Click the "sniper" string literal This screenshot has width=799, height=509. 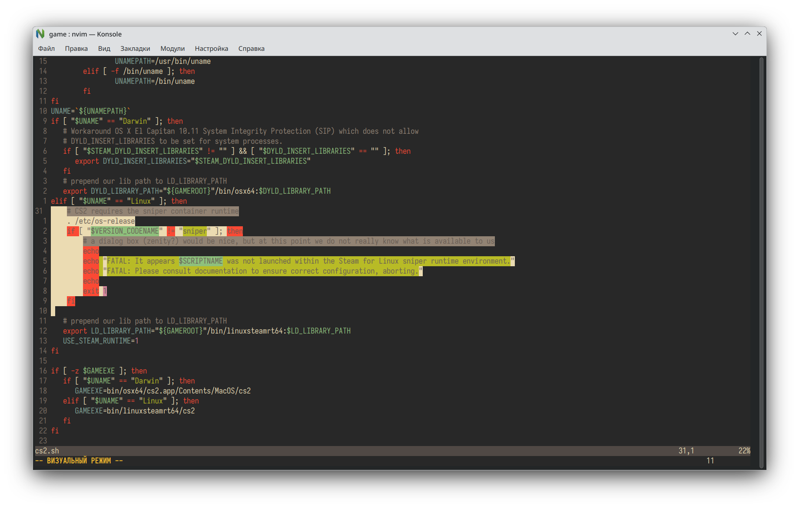click(195, 231)
